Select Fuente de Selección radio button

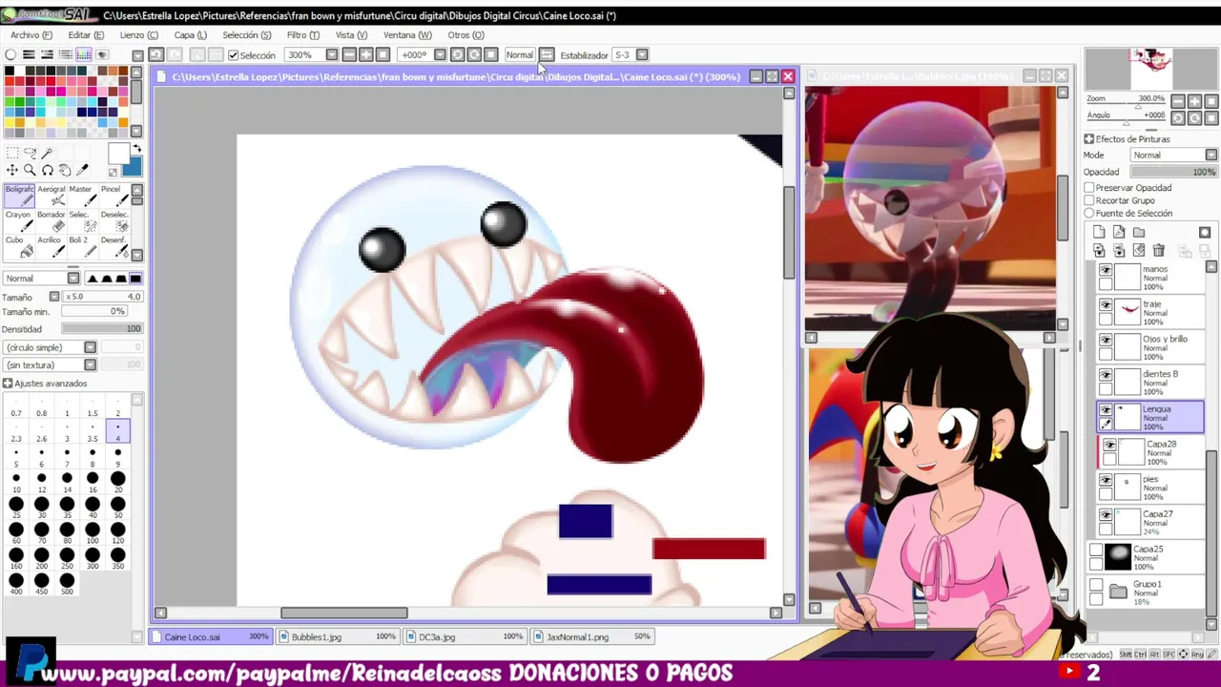[x=1088, y=213]
